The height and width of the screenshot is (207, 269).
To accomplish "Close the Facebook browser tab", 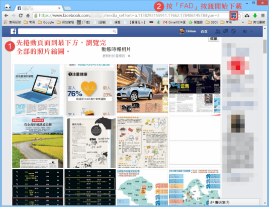I will pos(59,8).
